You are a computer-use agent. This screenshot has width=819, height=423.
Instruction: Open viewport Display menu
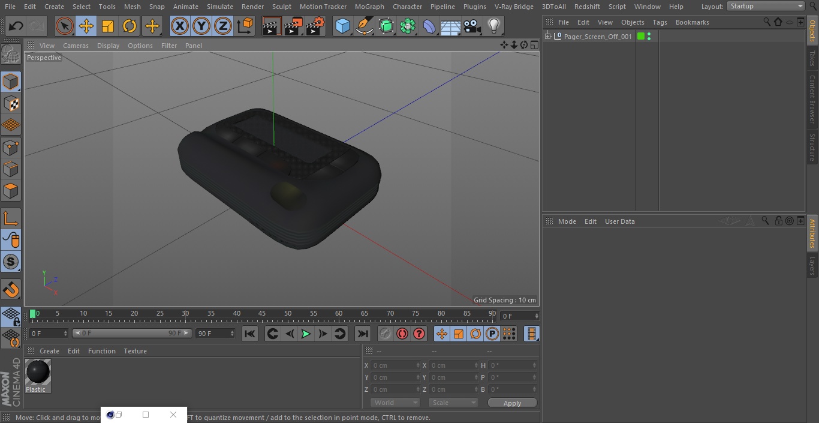pyautogui.click(x=108, y=46)
